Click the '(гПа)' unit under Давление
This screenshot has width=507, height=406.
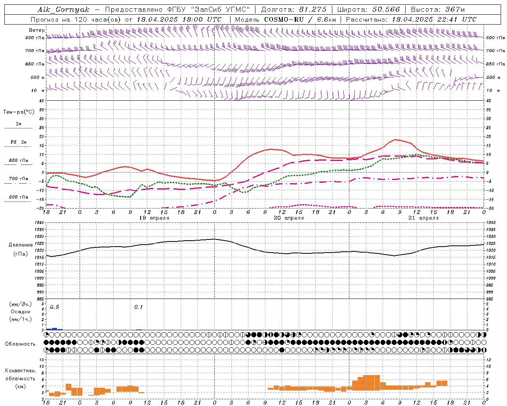21,254
